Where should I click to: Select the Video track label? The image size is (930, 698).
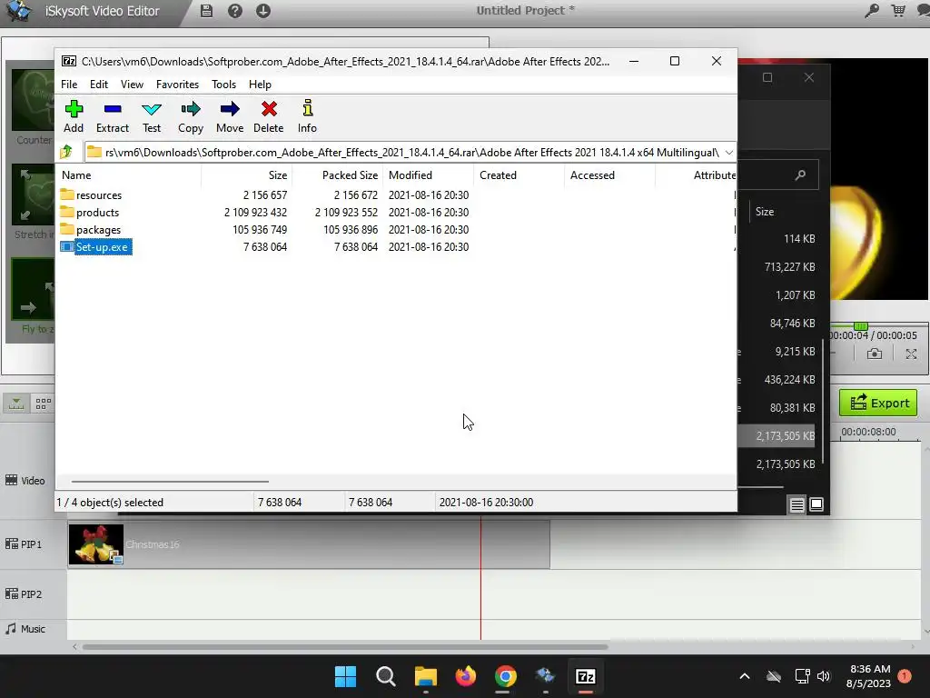click(25, 481)
